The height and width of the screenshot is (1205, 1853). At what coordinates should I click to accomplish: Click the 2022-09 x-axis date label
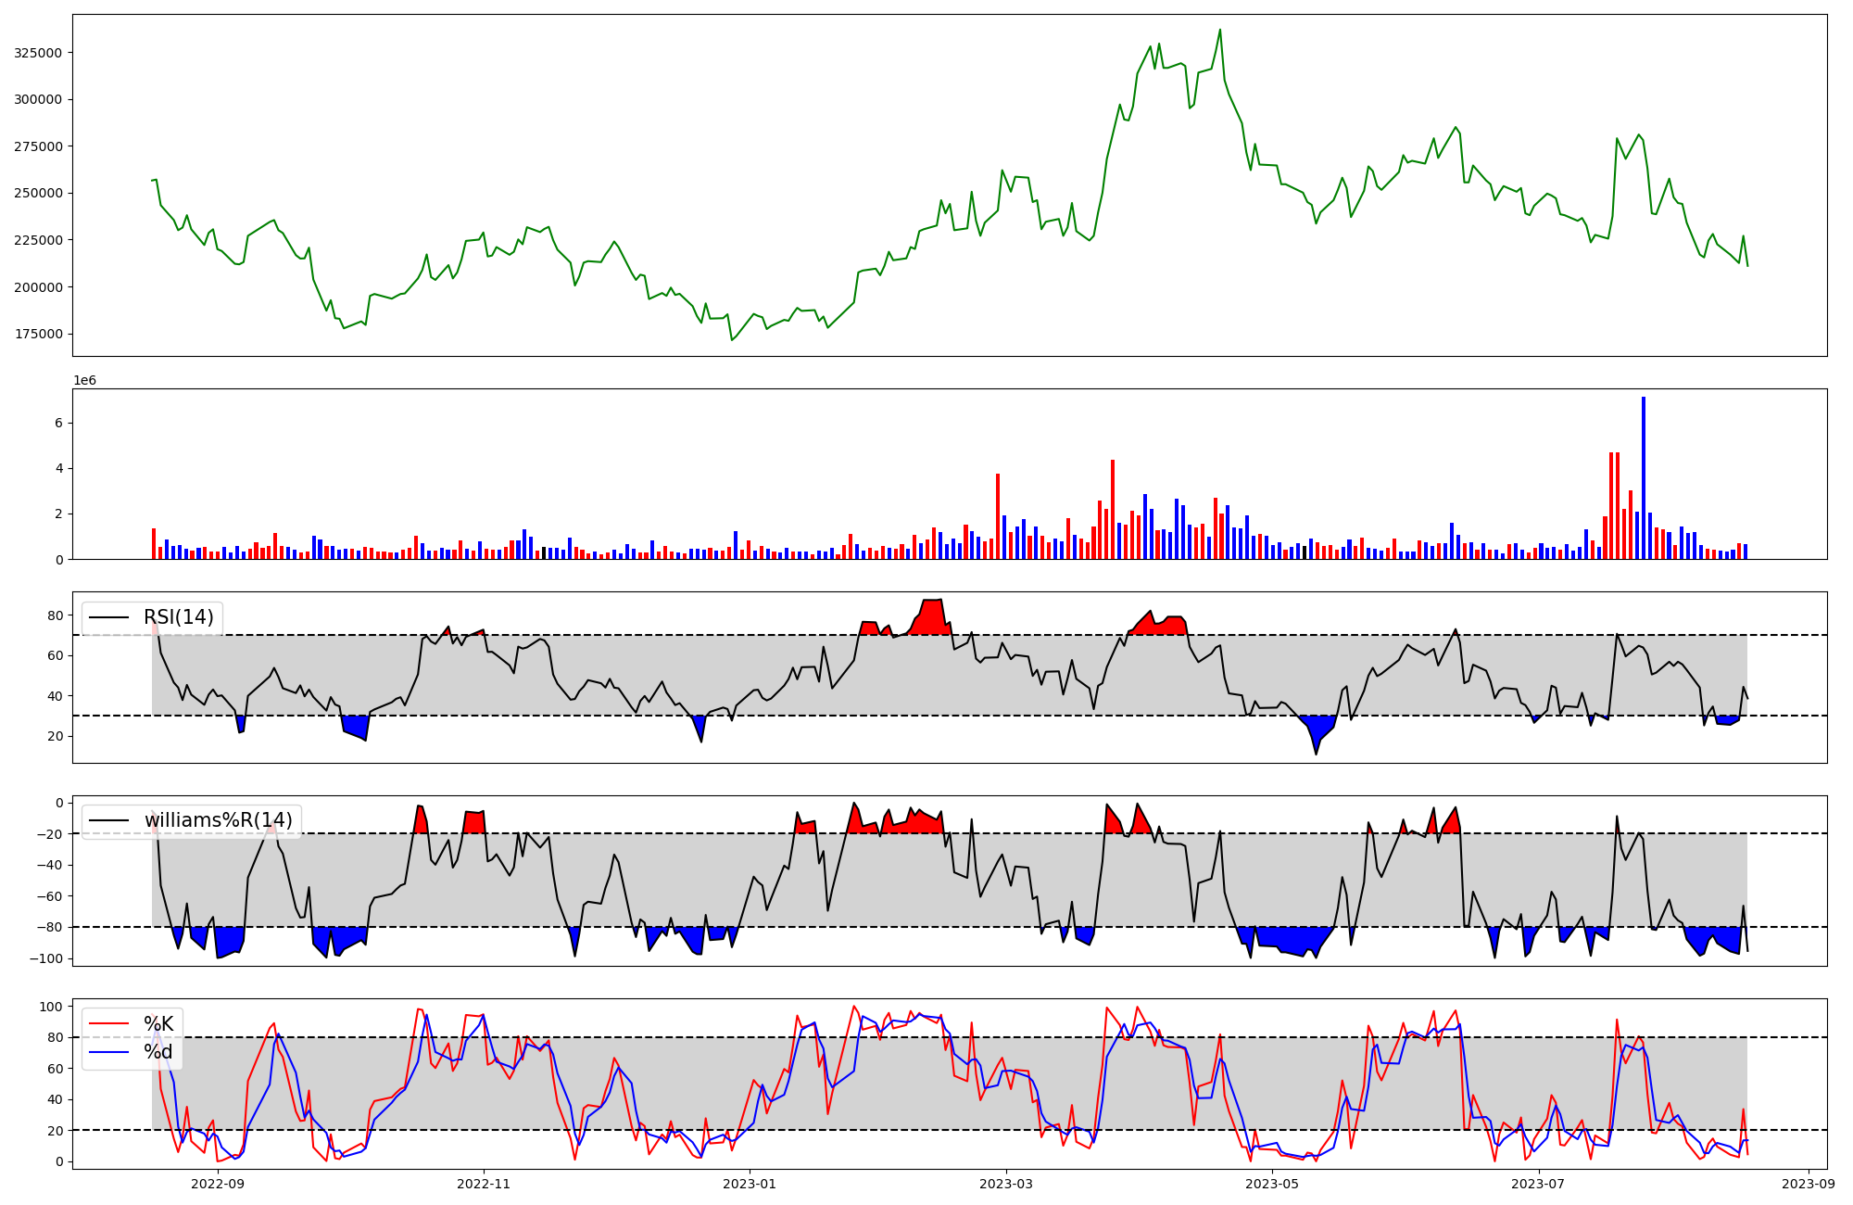coord(218,1184)
